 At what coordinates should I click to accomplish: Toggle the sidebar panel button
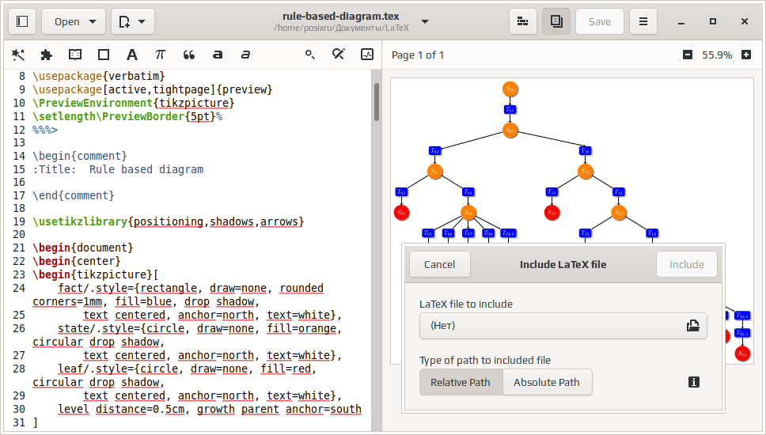tap(22, 21)
